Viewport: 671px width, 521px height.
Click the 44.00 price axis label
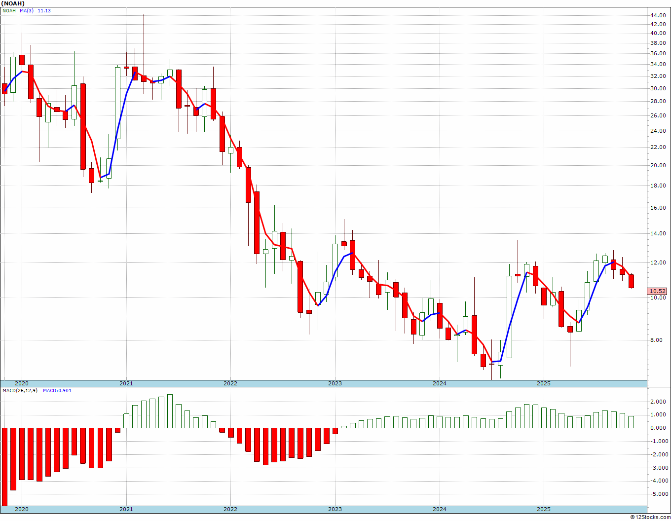658,15
